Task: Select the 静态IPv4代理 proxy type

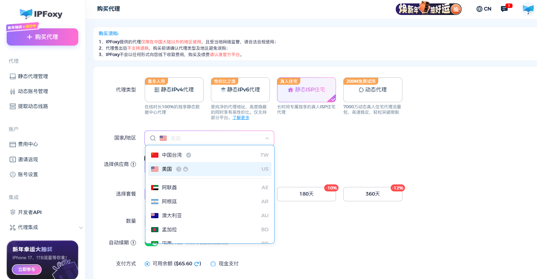Action: 174,90
